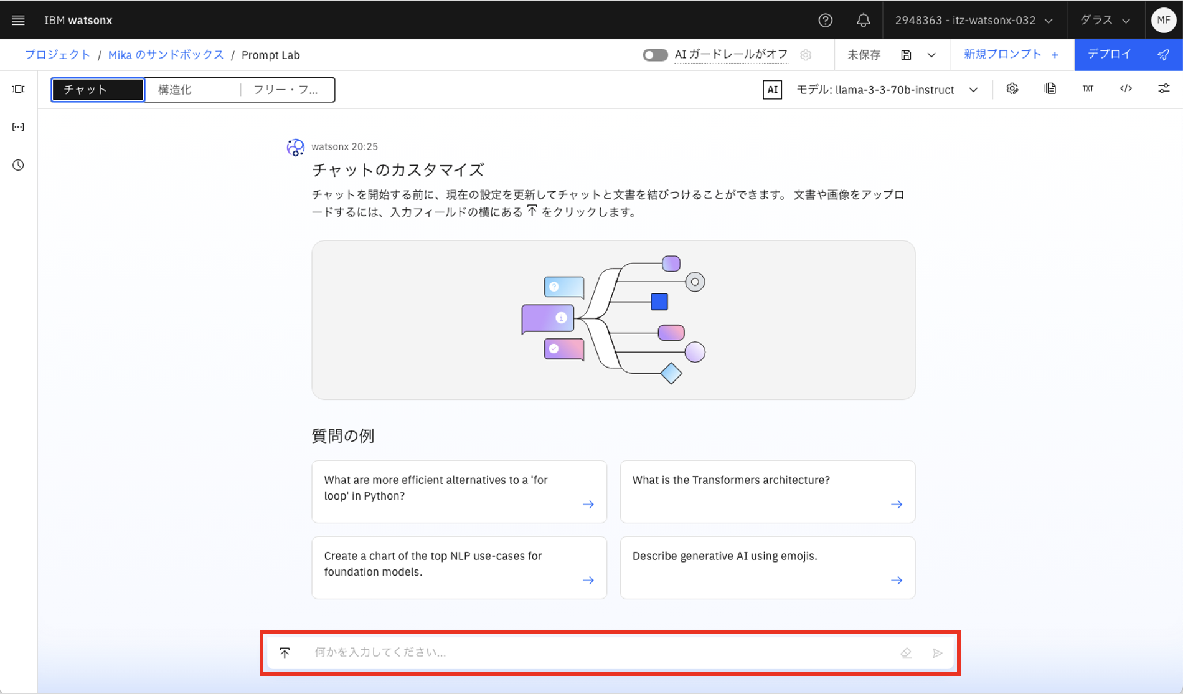Switch to the 構造化 tab
Viewport: 1183px width, 694px height.
pyautogui.click(x=192, y=90)
